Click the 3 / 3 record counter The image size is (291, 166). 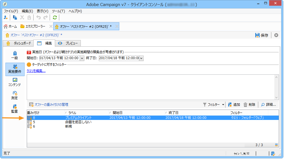coord(259,145)
